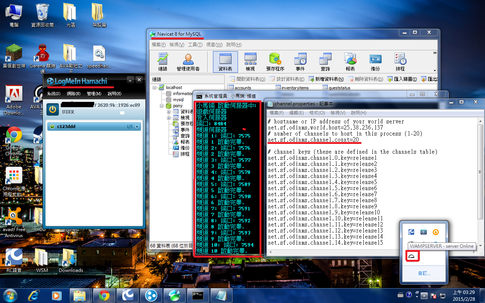
Task: Launch 匯入精靈 import wizard
Action: point(402,79)
